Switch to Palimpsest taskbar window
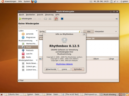Screen dimensions: 129x96 click(x=90, y=94)
